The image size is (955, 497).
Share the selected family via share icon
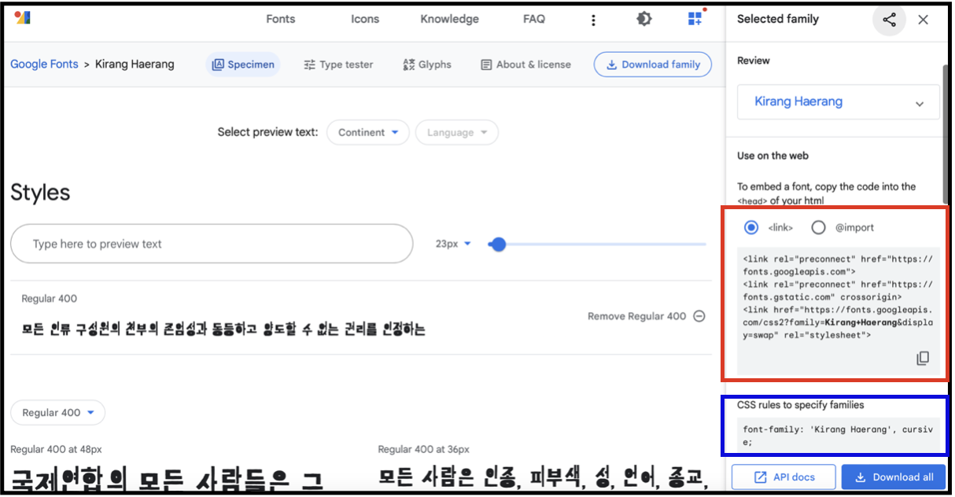pyautogui.click(x=889, y=20)
